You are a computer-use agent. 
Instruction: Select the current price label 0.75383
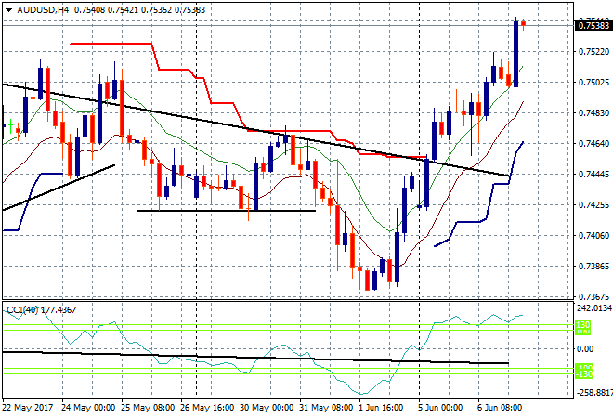tap(593, 26)
